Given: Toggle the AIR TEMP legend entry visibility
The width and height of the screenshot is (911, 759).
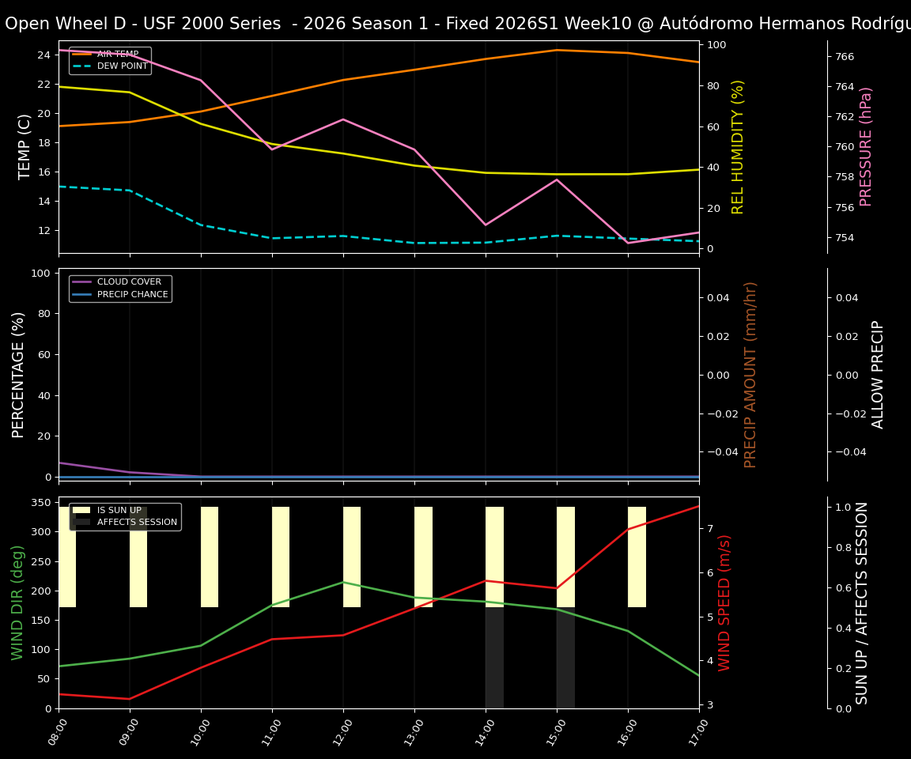Looking at the screenshot, I should [119, 55].
